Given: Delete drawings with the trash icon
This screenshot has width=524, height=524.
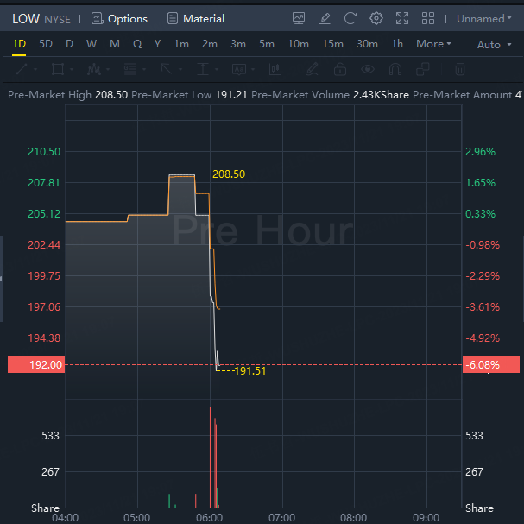Looking at the screenshot, I should (x=460, y=70).
